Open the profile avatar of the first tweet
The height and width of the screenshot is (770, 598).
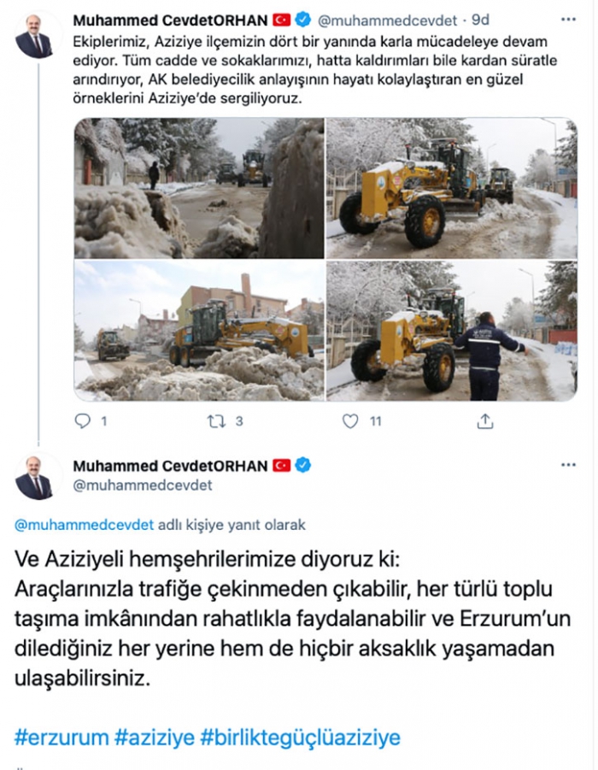(34, 38)
